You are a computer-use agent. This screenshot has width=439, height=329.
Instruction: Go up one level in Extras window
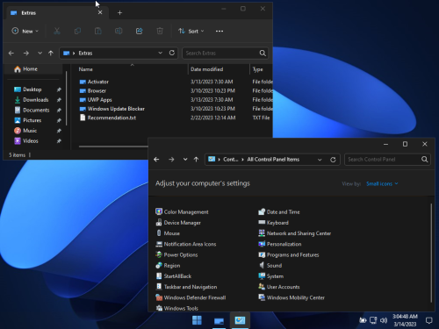[x=51, y=53]
